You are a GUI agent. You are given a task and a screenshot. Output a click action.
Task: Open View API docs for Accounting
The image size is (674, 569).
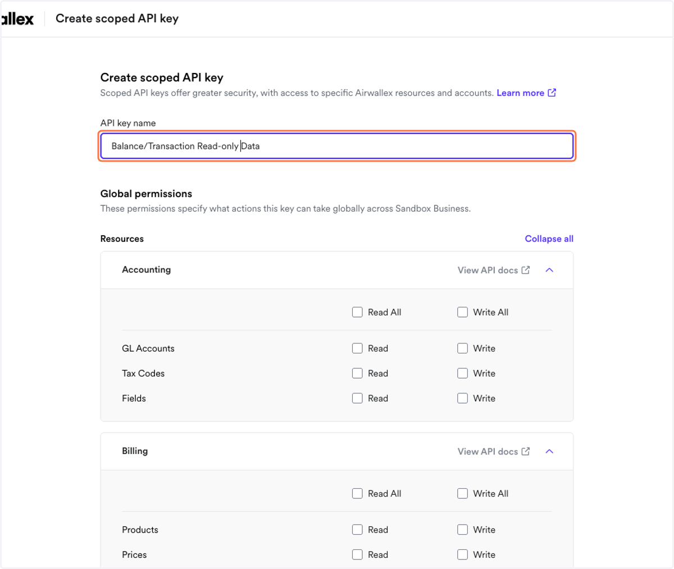tap(488, 270)
